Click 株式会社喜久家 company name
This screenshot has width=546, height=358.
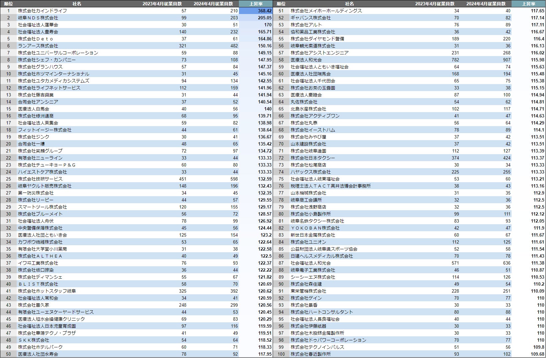coord(33,305)
